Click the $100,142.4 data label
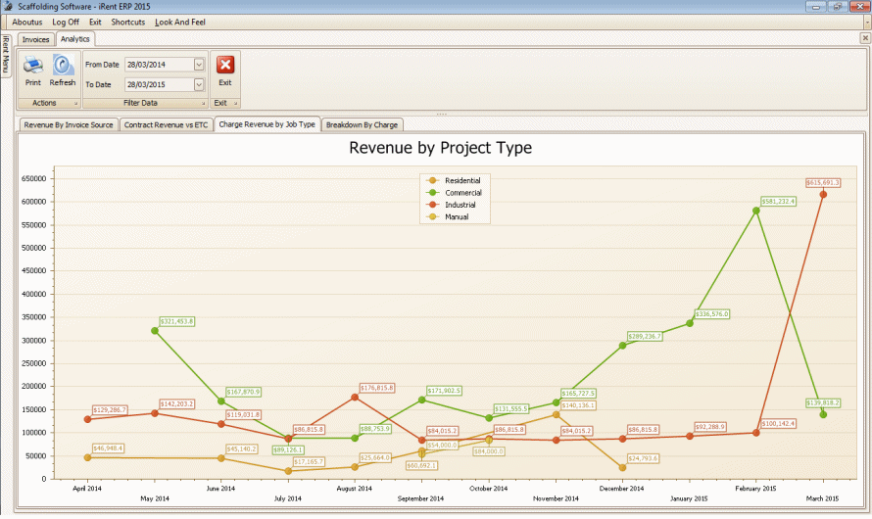 point(779,424)
